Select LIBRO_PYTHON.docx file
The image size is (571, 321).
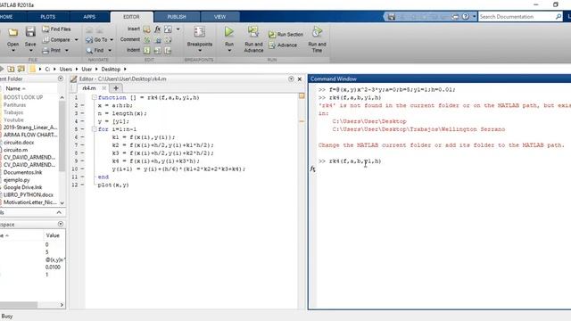point(29,194)
